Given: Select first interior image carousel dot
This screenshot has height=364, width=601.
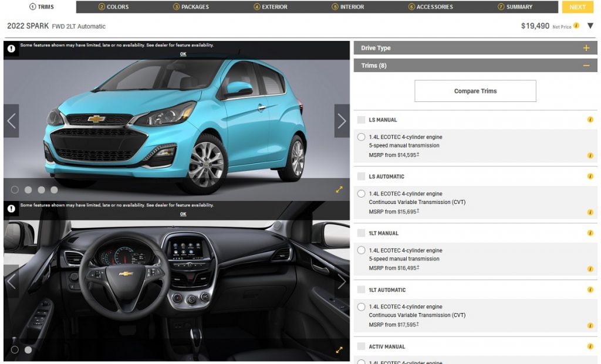Looking at the screenshot, I should coord(15,350).
